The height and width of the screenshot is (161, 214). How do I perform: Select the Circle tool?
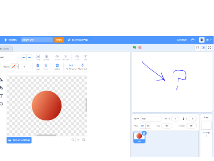[1, 104]
